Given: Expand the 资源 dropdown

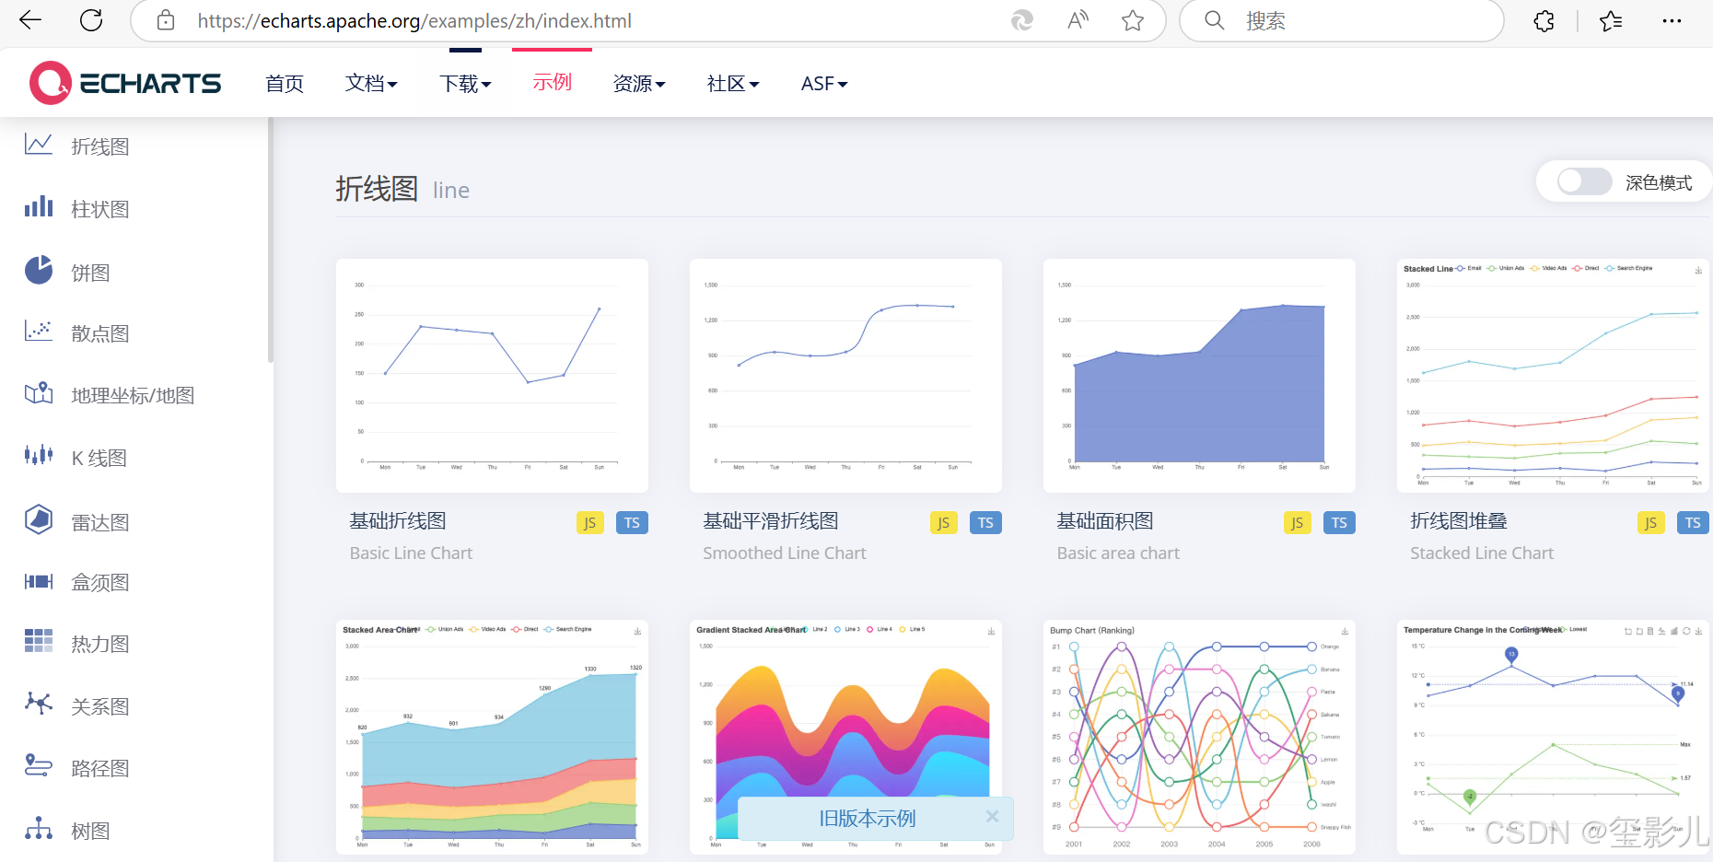Looking at the screenshot, I should (638, 83).
